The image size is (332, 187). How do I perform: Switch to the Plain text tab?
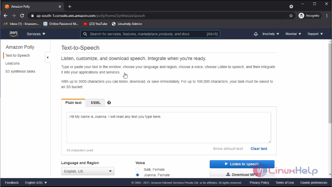coord(73,103)
